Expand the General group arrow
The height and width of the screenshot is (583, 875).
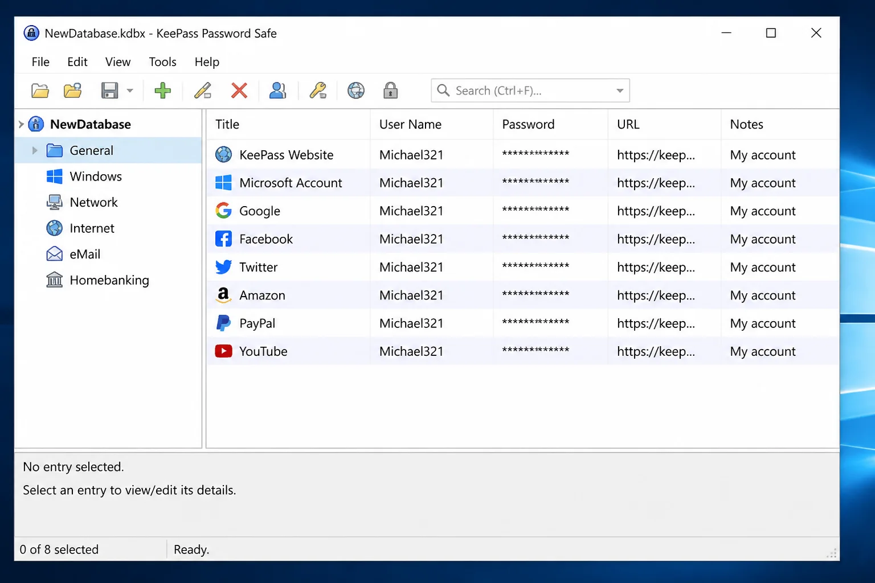[x=34, y=150]
